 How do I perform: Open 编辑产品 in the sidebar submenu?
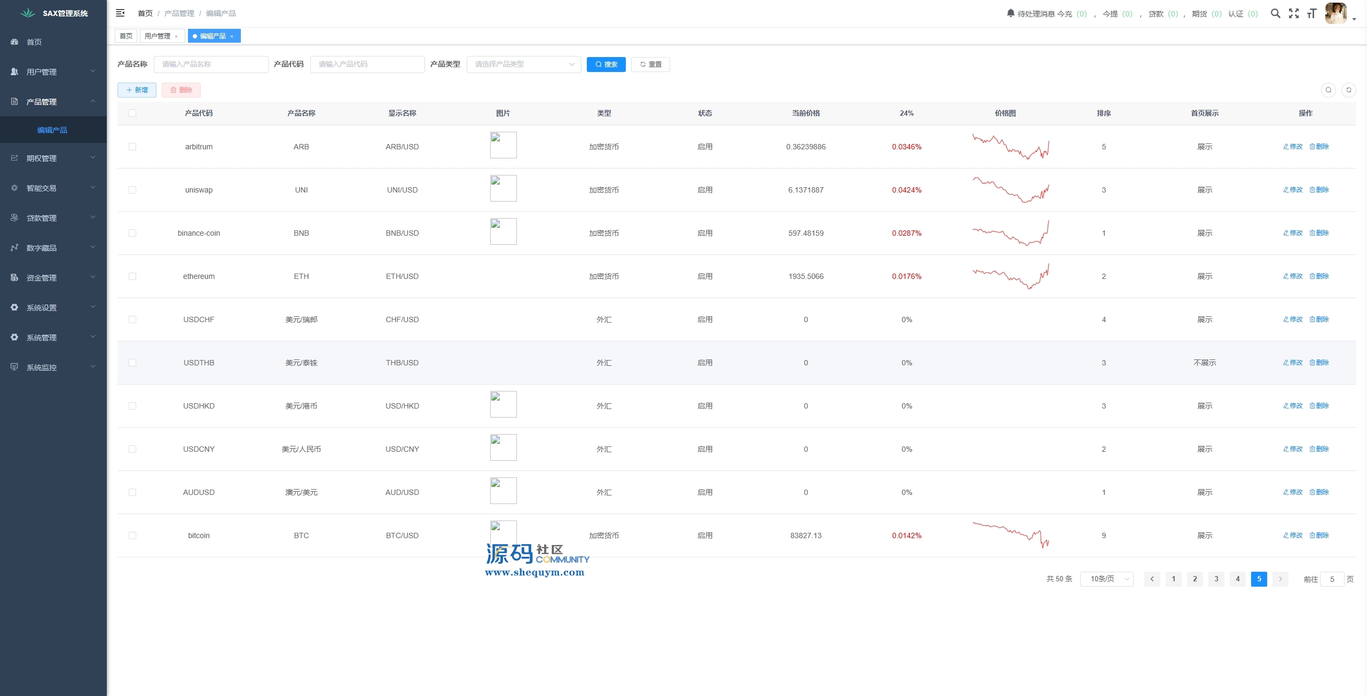(x=52, y=130)
